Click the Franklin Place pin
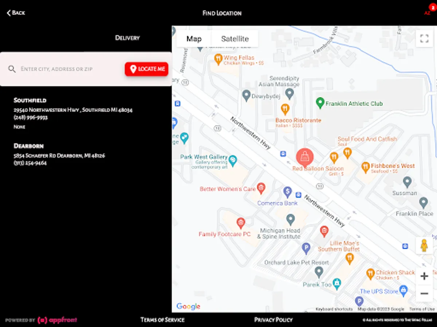 [423, 202]
